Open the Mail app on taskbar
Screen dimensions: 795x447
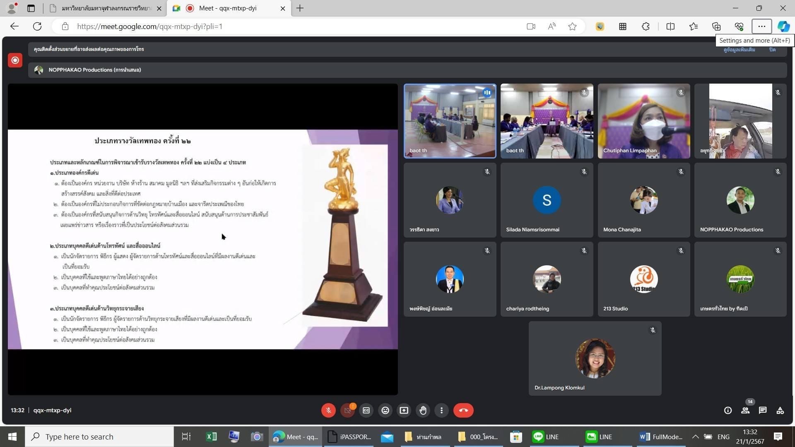[387, 437]
